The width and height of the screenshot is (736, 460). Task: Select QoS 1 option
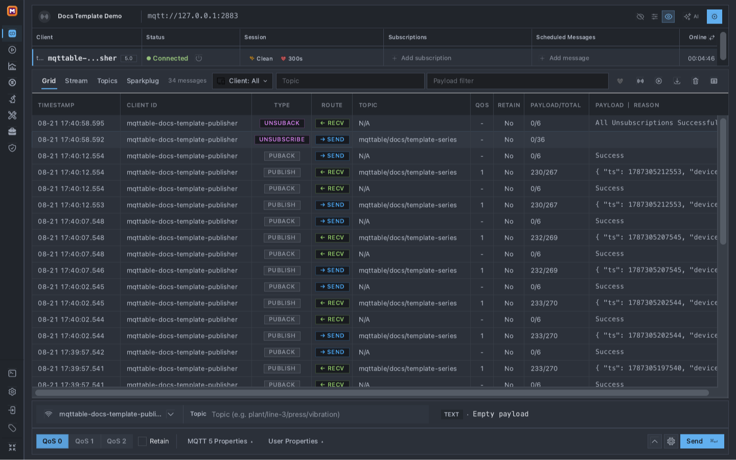coord(84,441)
